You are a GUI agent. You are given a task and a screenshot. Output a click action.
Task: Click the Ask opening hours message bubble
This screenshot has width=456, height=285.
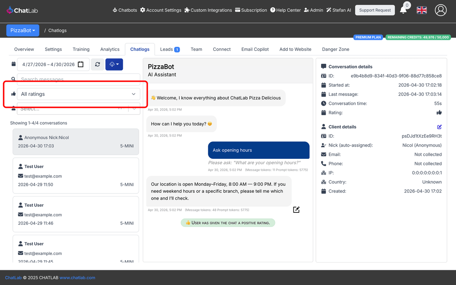click(x=259, y=150)
